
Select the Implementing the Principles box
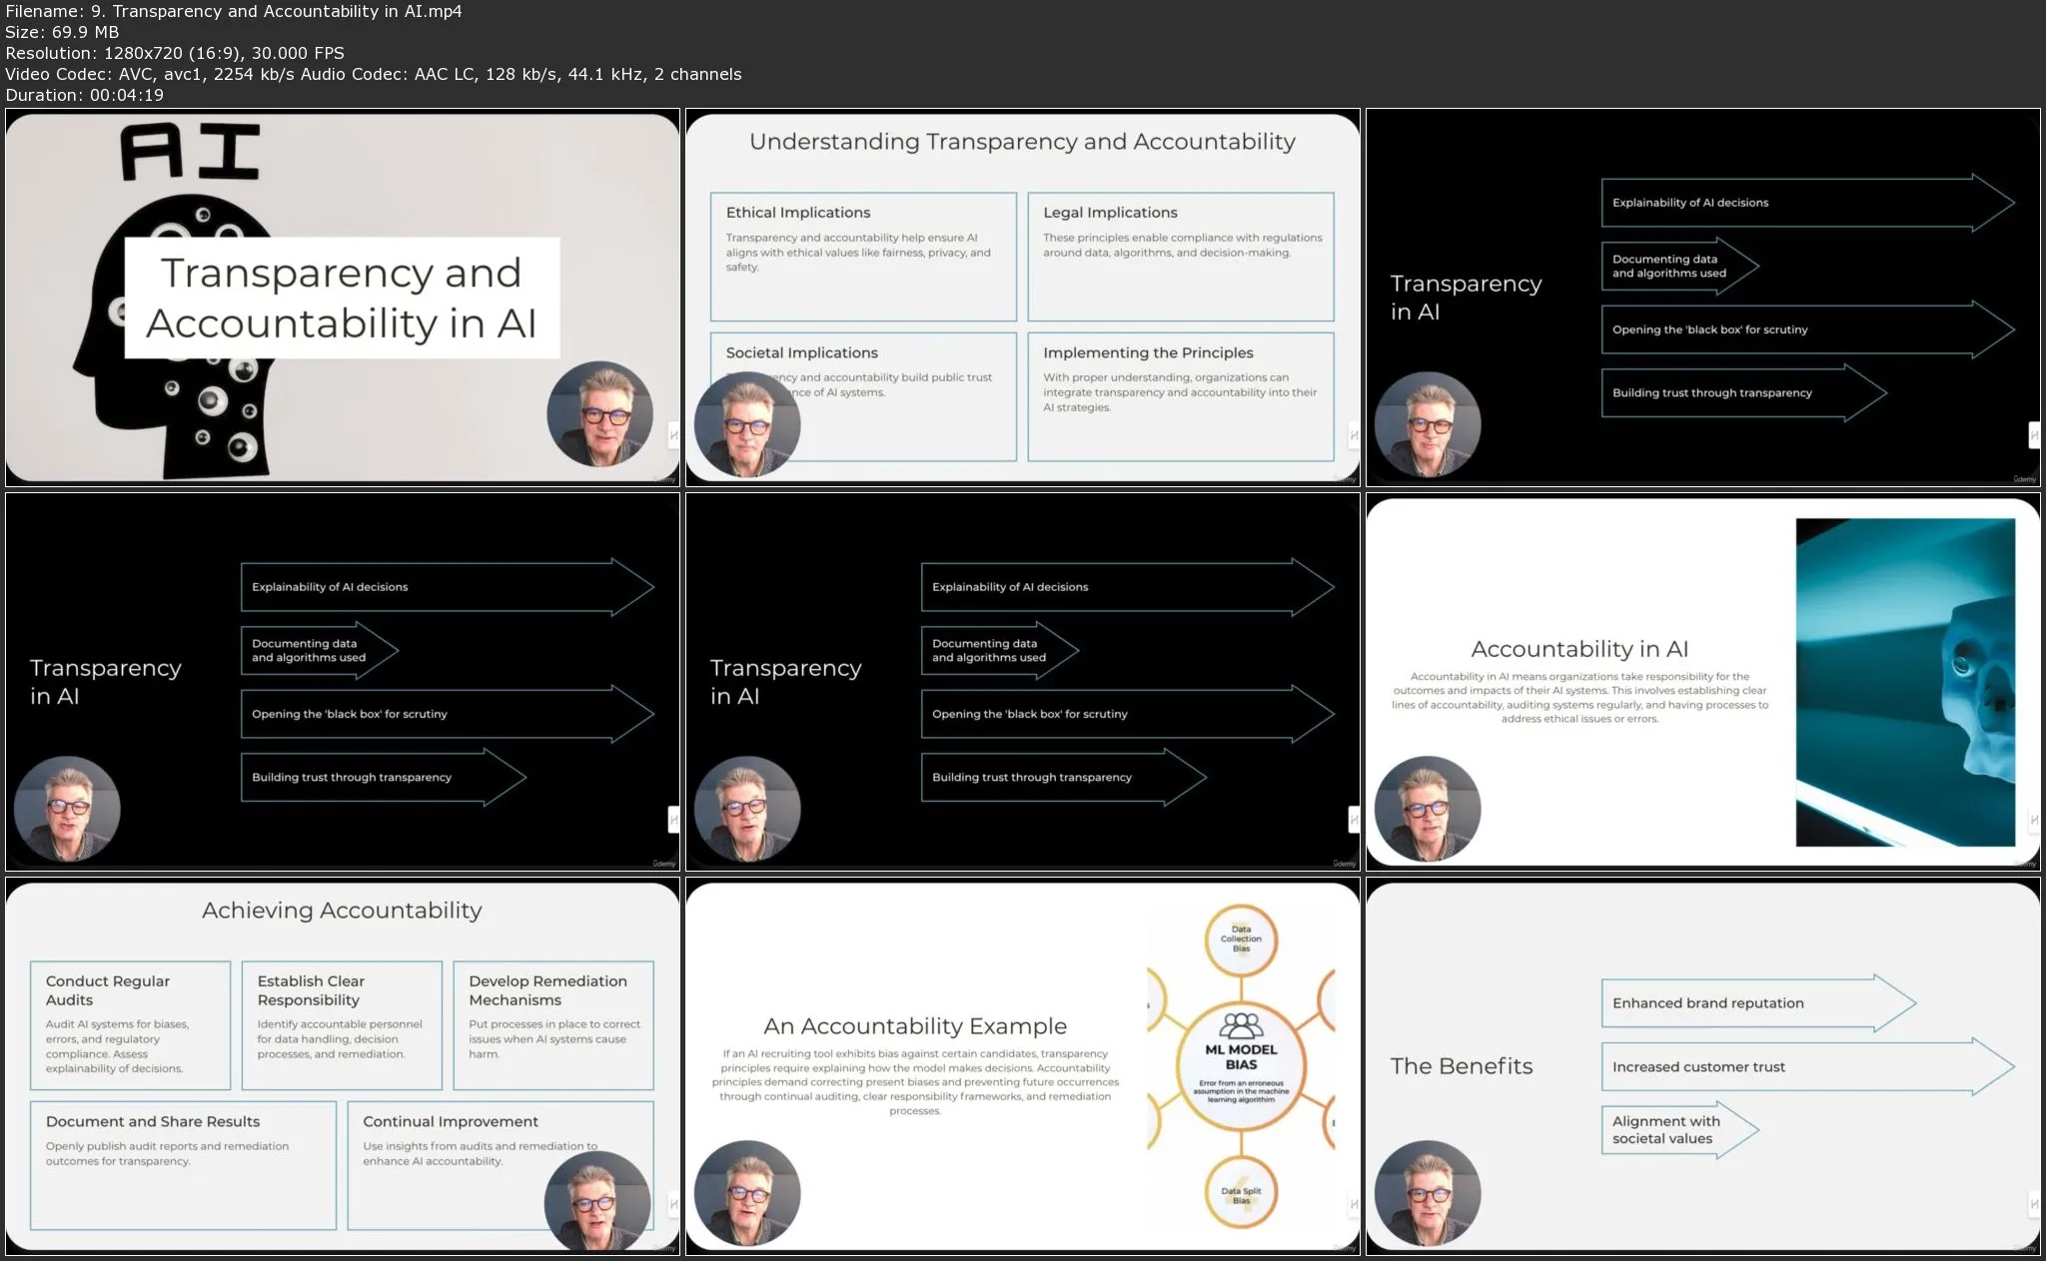click(1180, 396)
